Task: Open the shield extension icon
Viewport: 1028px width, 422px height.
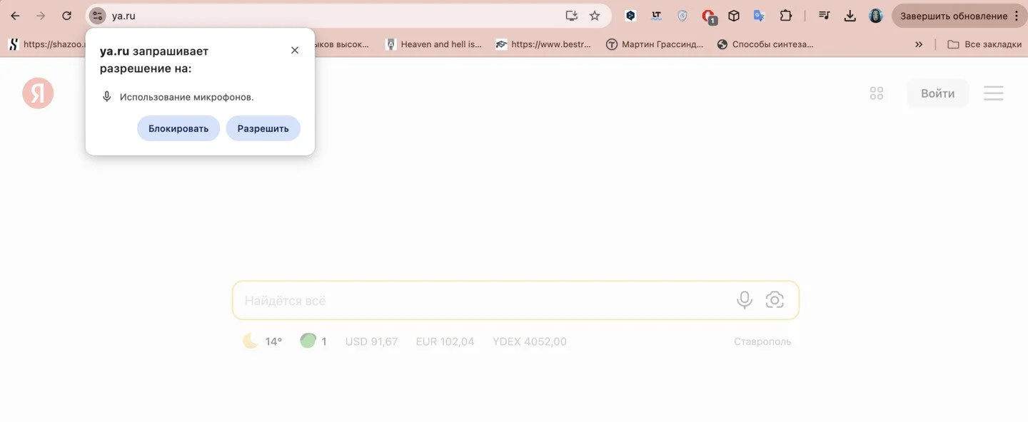Action: point(682,16)
